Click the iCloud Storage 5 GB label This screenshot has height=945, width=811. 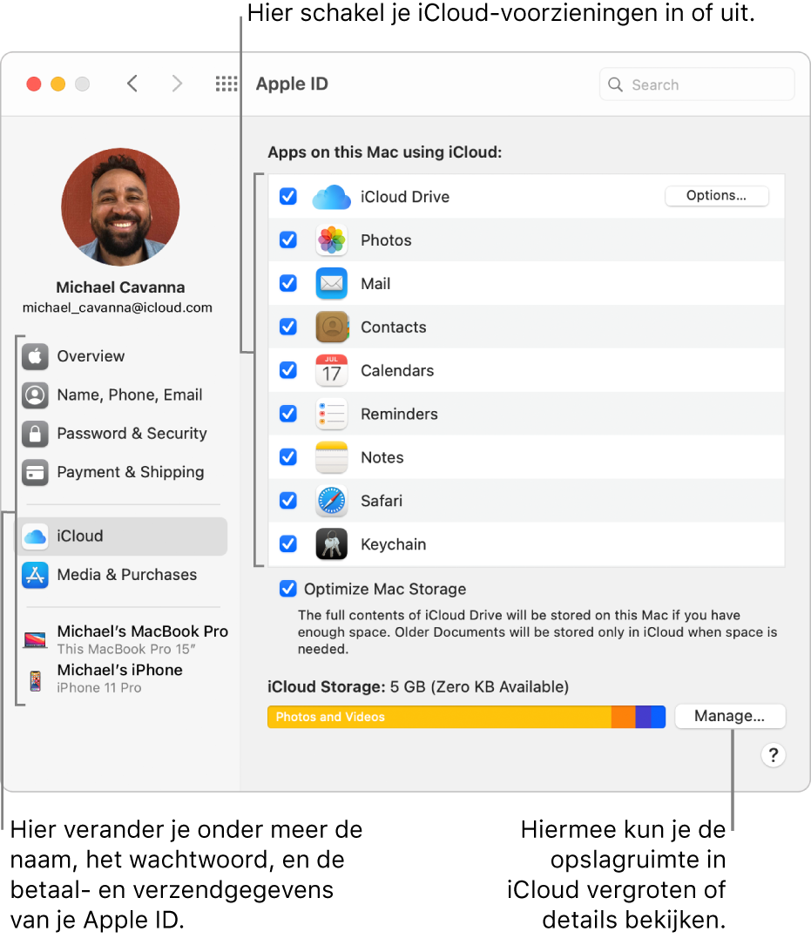418,686
